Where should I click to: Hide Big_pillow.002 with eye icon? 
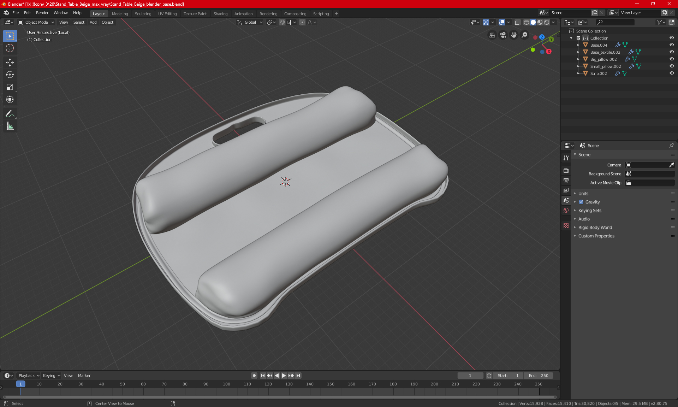tap(672, 59)
